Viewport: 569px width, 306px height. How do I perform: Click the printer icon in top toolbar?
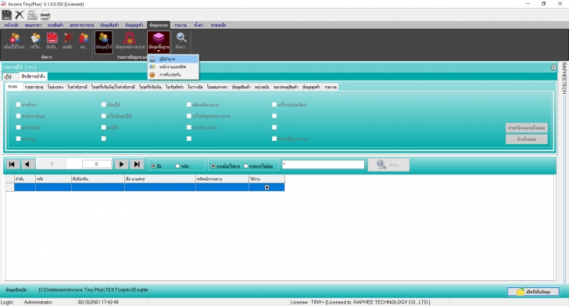click(x=45, y=15)
